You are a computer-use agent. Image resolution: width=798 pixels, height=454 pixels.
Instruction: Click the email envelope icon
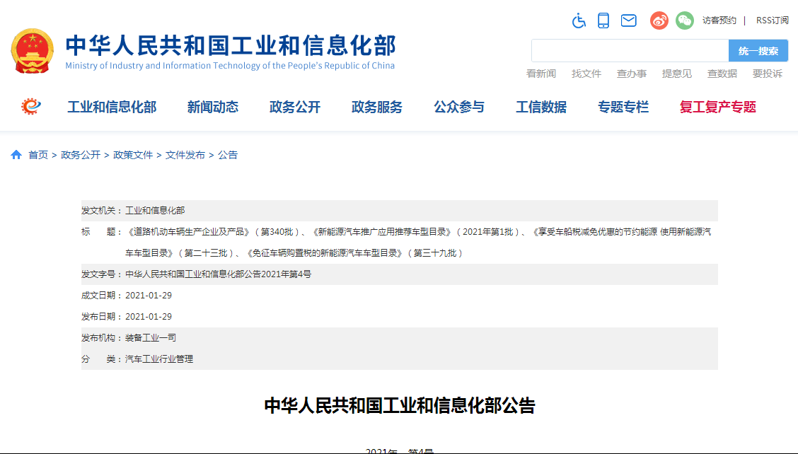tap(628, 21)
